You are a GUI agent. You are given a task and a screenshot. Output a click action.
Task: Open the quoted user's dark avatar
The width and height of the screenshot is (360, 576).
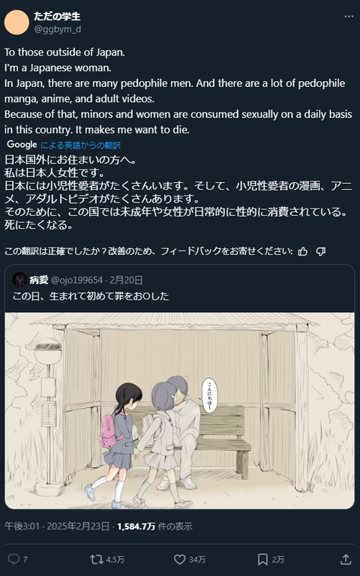[19, 280]
